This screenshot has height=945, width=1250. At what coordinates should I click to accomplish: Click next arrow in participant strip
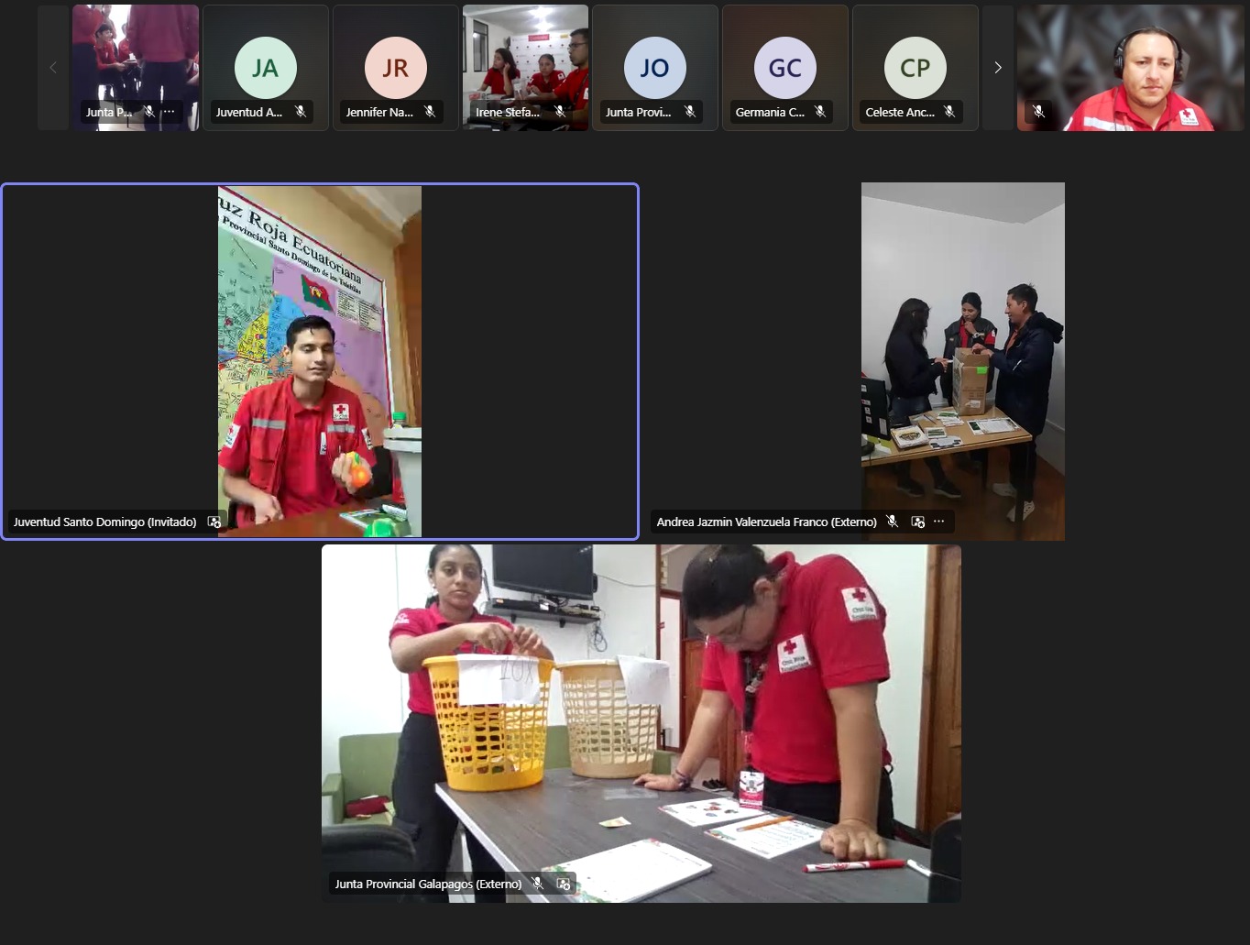tap(997, 68)
